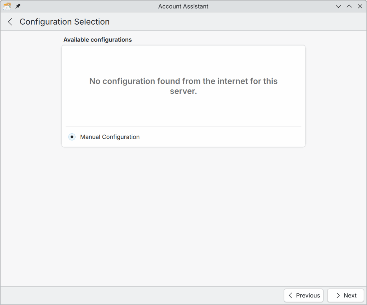Return to the Previous page
Image resolution: width=367 pixels, height=305 pixels.
304,295
